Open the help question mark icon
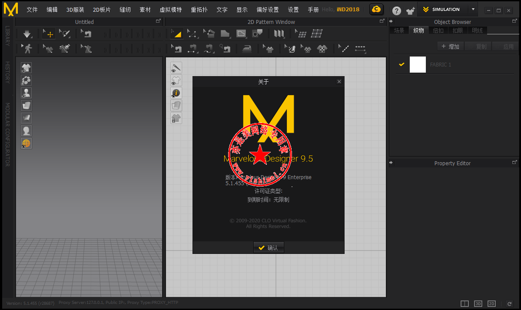 coord(396,10)
